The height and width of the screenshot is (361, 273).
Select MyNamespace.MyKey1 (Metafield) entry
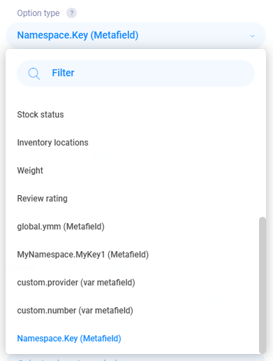[133, 255]
